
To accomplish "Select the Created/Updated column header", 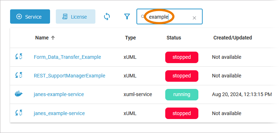I will [x=233, y=38].
